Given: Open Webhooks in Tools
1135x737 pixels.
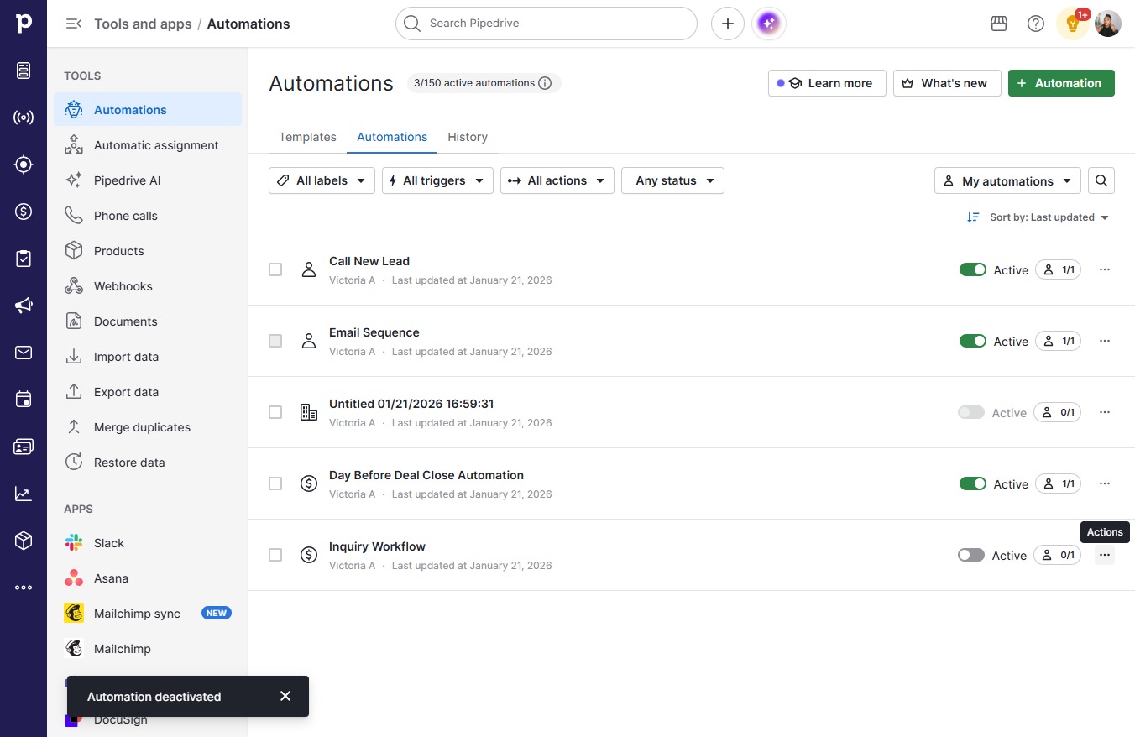Looking at the screenshot, I should 148,286.
